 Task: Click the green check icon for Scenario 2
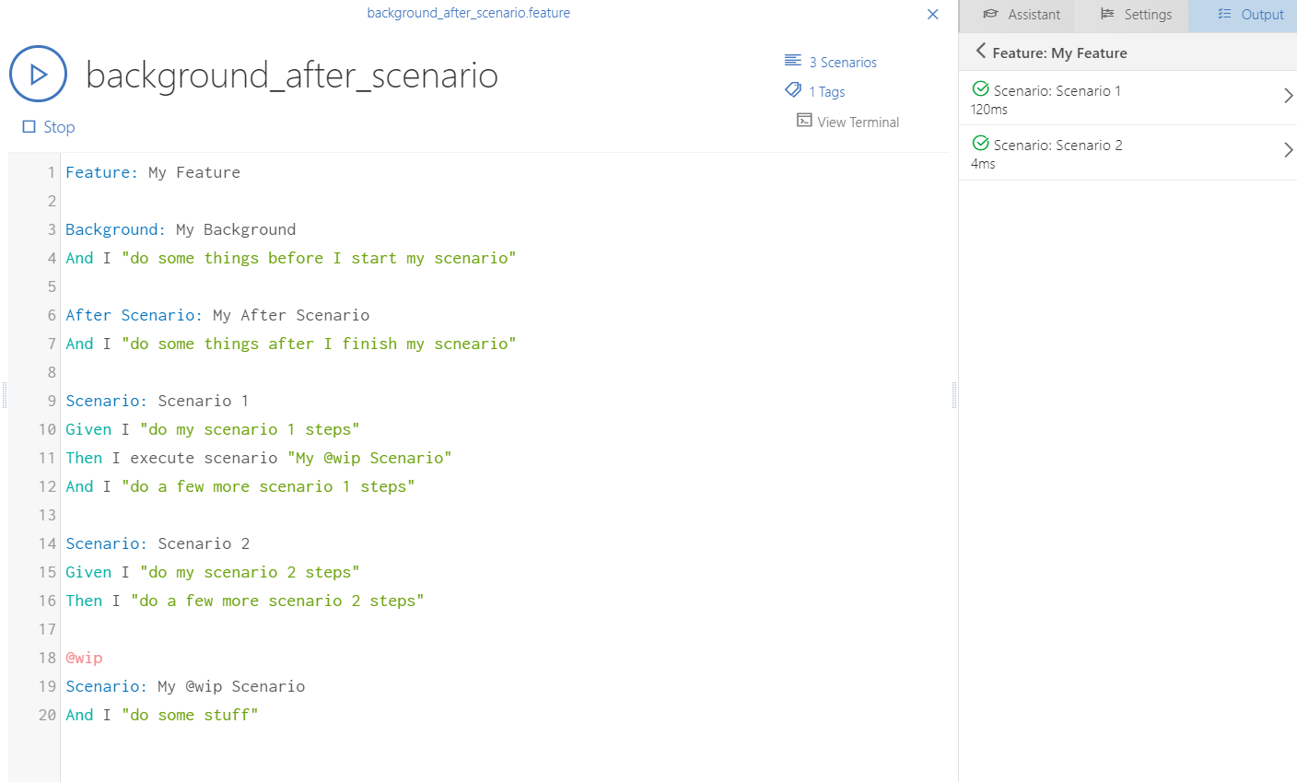point(980,144)
